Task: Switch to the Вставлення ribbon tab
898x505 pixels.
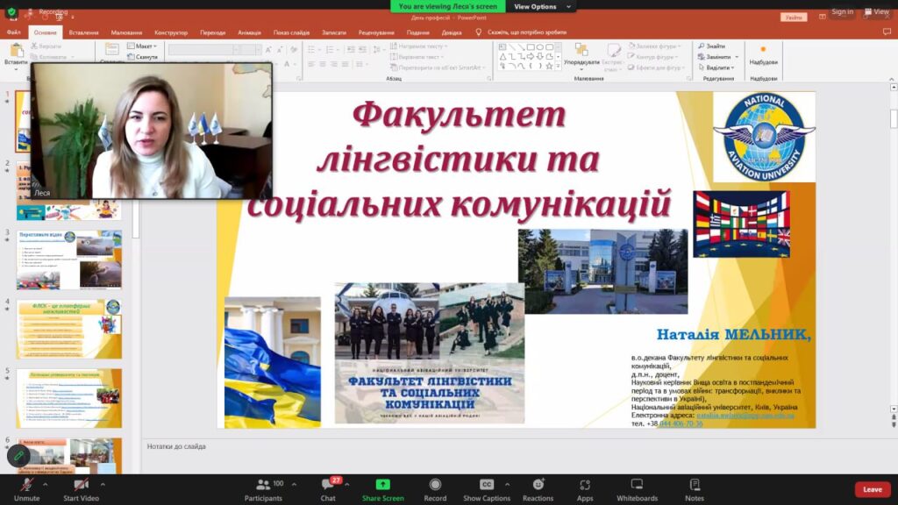Action: (83, 32)
